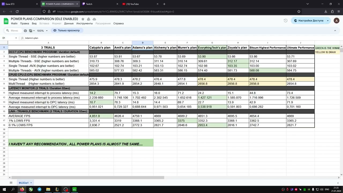Open the Name Box dropdown arrow
343x193 pixels.
(16, 38)
